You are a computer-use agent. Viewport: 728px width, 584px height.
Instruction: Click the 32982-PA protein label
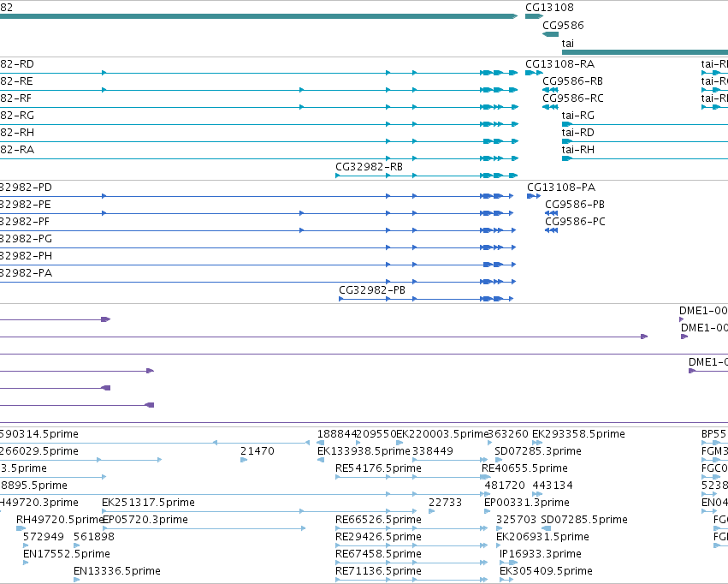tap(26, 273)
